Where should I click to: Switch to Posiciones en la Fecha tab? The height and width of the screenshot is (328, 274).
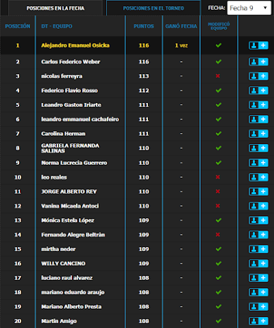click(55, 8)
